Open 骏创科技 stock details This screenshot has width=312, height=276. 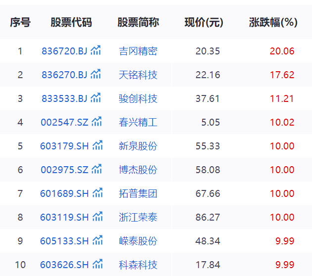tap(138, 98)
